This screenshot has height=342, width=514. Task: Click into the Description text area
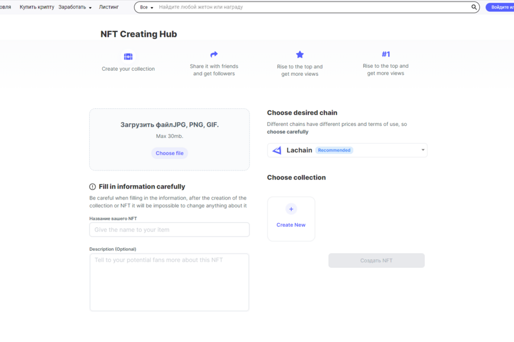point(169,282)
